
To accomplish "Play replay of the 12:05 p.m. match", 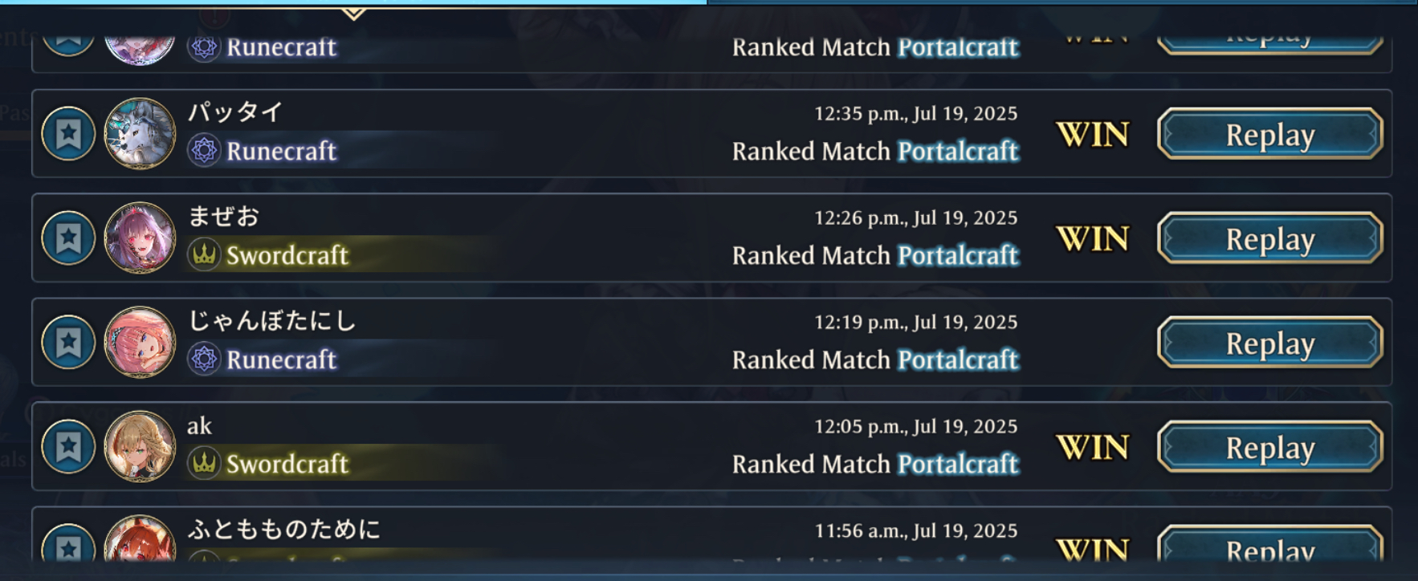I will coord(1269,447).
